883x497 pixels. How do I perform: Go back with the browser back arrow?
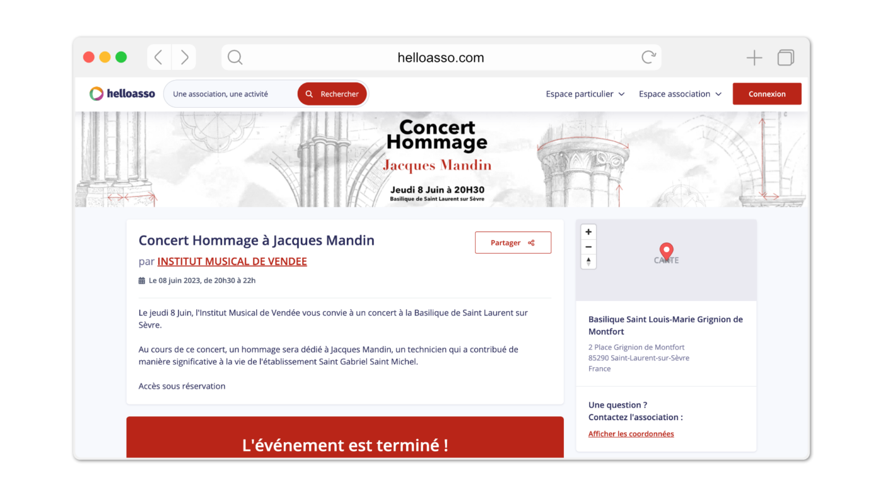[x=159, y=57]
